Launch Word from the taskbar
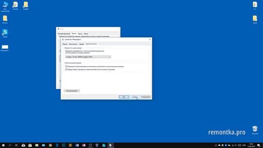This screenshot has height=148, width=263. [77, 145]
